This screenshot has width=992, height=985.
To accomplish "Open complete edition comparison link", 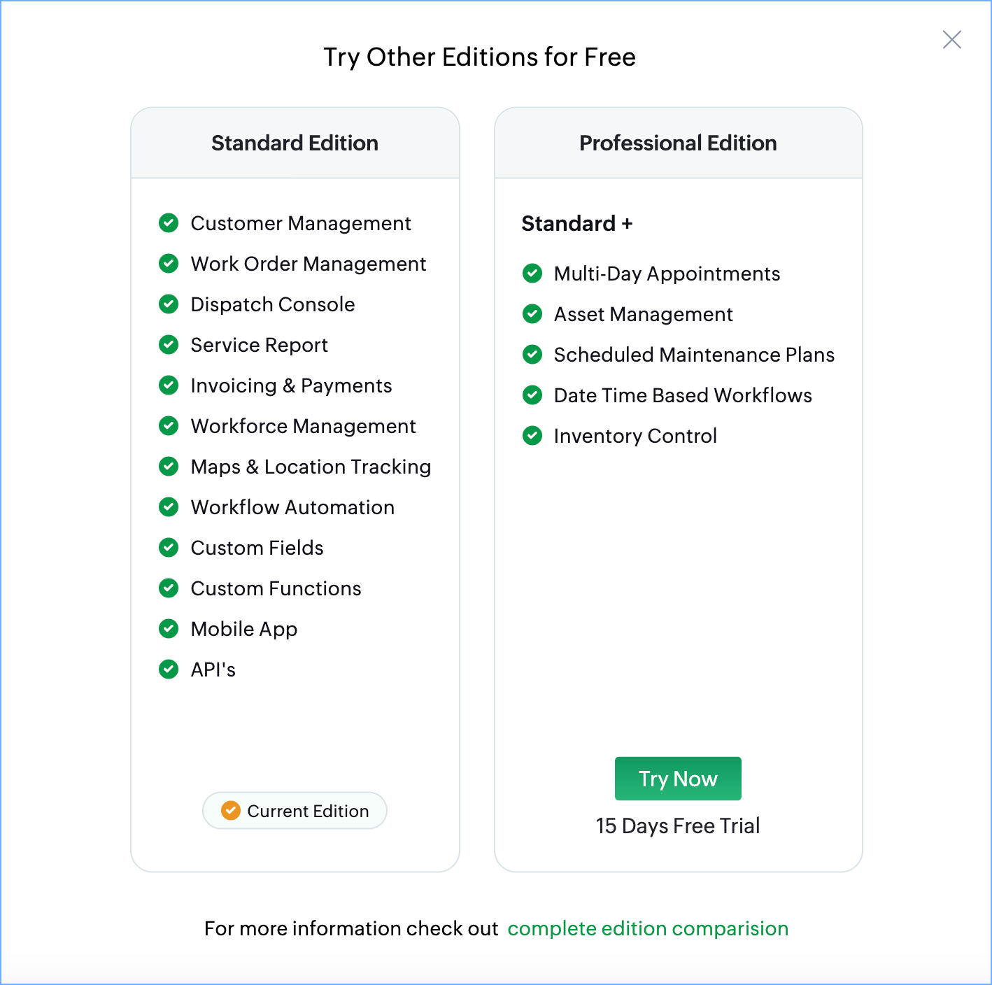I will pos(648,928).
